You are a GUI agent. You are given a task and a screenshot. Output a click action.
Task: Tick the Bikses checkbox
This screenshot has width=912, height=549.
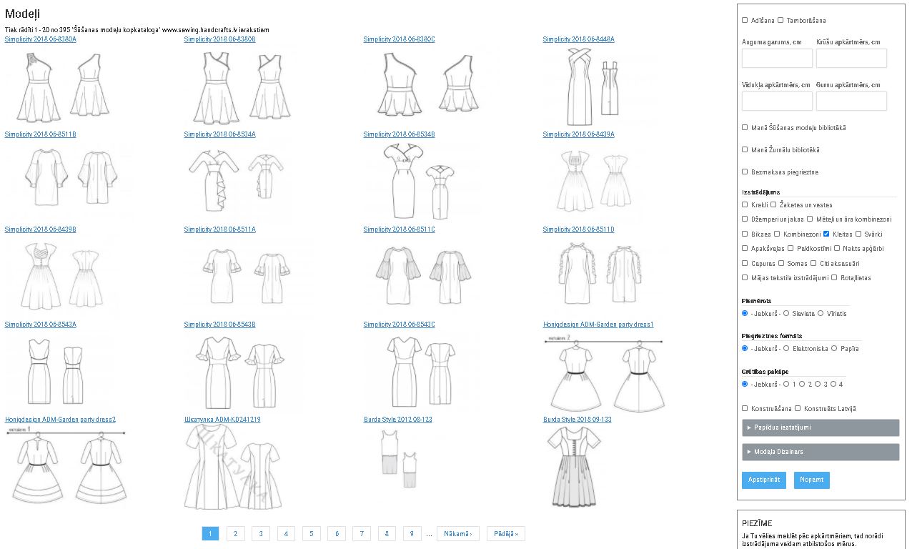click(x=745, y=234)
